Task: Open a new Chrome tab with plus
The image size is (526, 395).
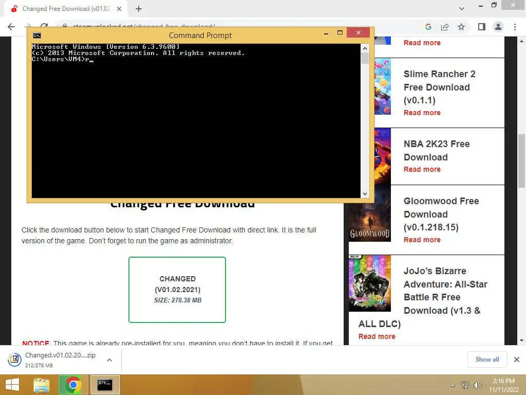Action: pyautogui.click(x=139, y=9)
